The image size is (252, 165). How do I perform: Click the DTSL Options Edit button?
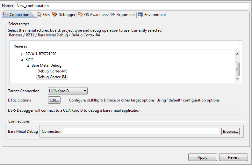click(54, 100)
